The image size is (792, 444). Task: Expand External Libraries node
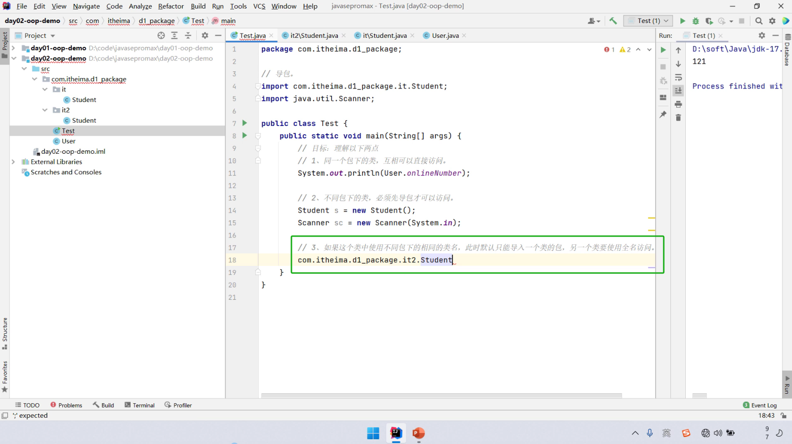point(14,162)
